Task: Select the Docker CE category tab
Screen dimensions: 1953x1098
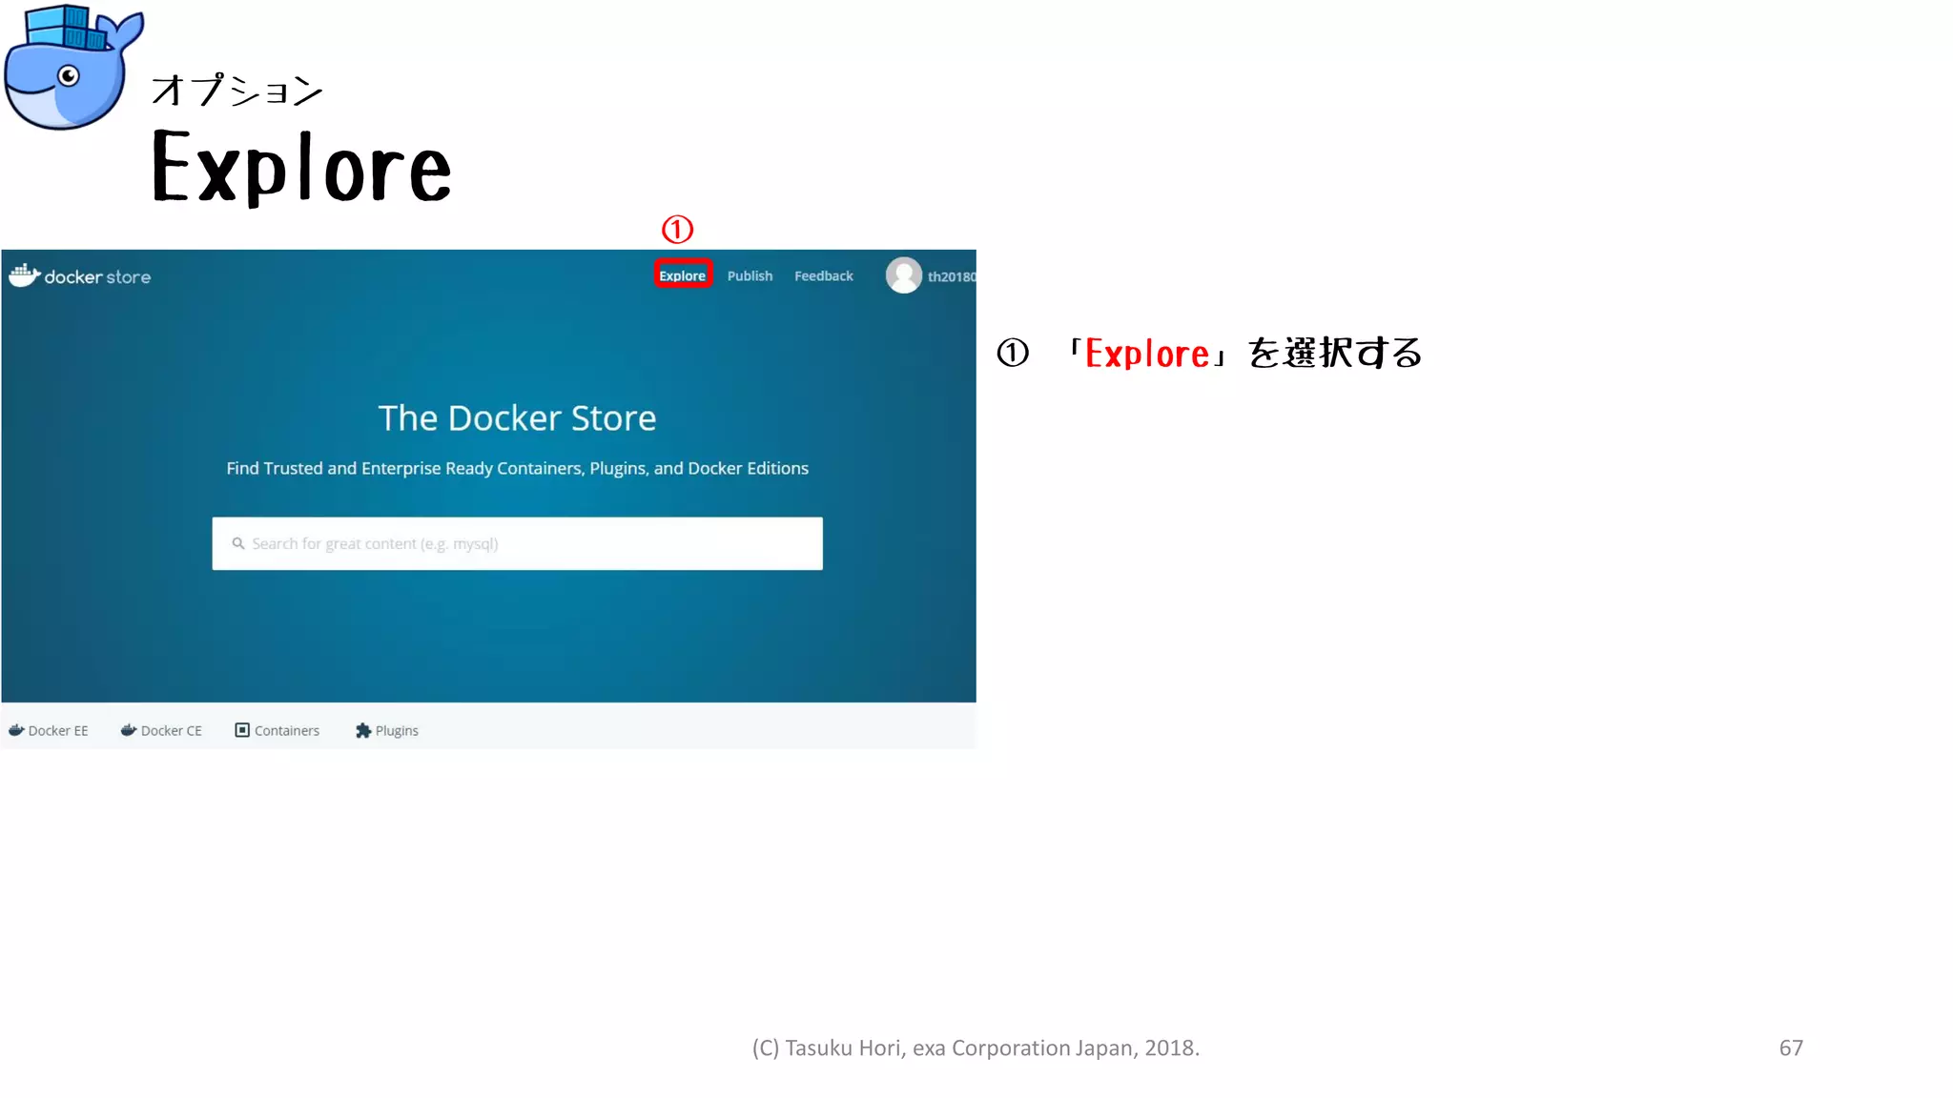Action: 161,730
